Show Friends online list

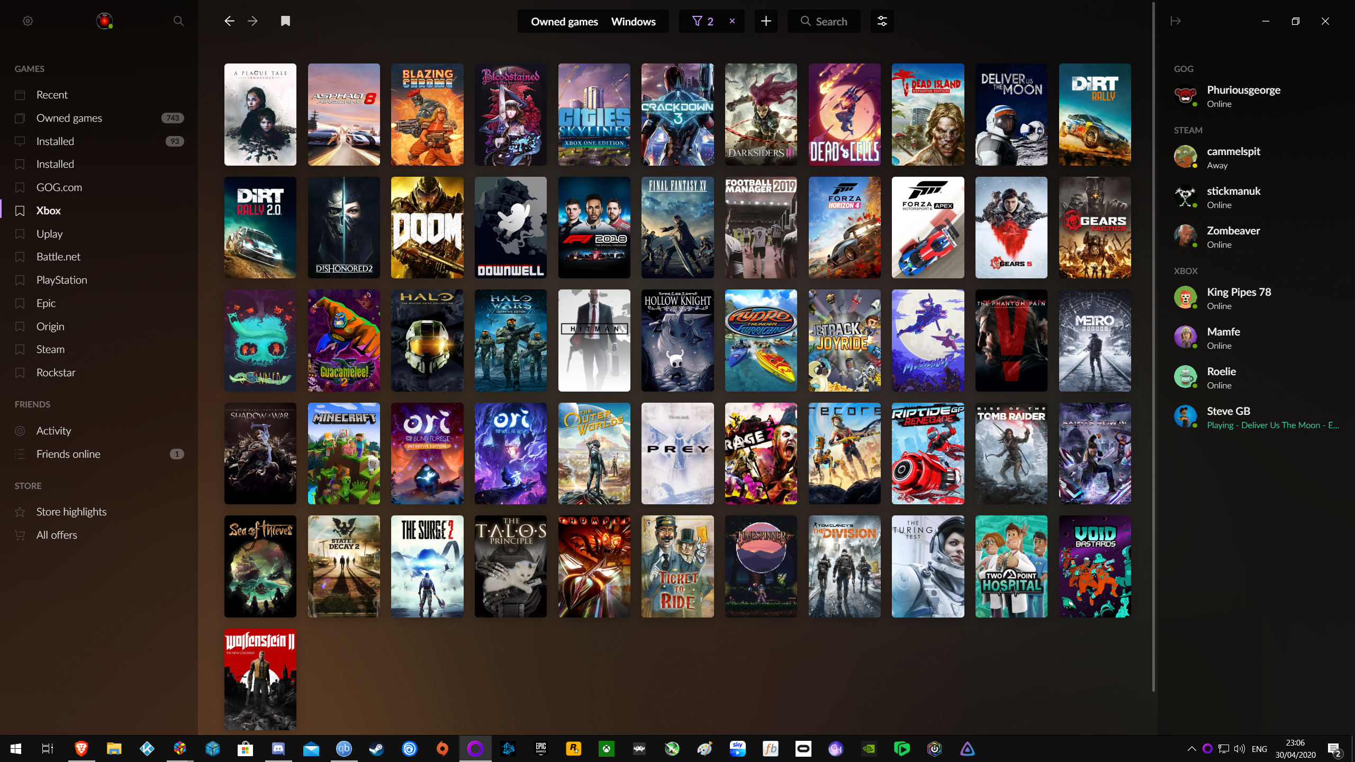99,454
